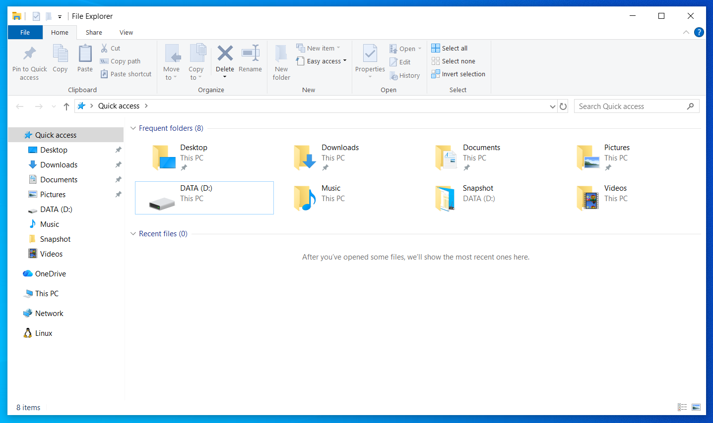Click the blue Help question mark icon
The width and height of the screenshot is (713, 423).
tap(699, 32)
